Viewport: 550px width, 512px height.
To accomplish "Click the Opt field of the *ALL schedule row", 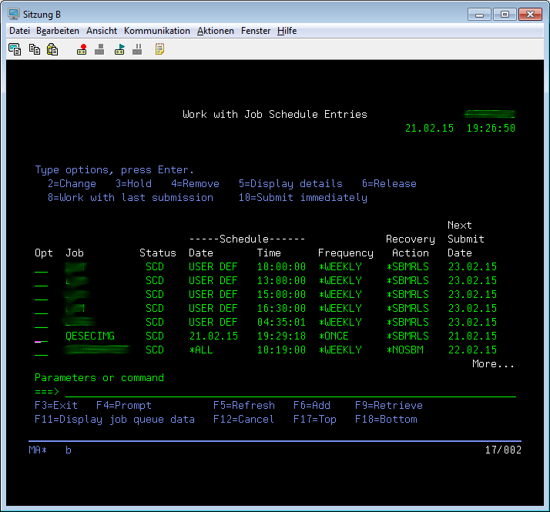I will pos(41,350).
